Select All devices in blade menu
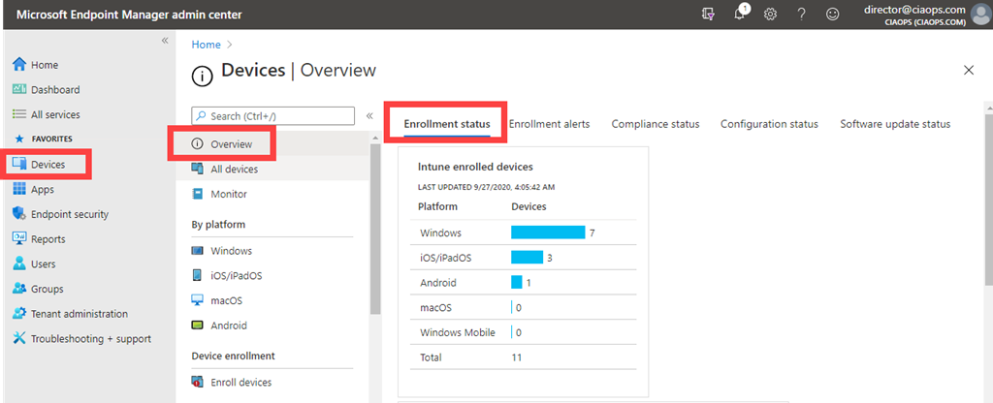993x403 pixels. point(234,170)
